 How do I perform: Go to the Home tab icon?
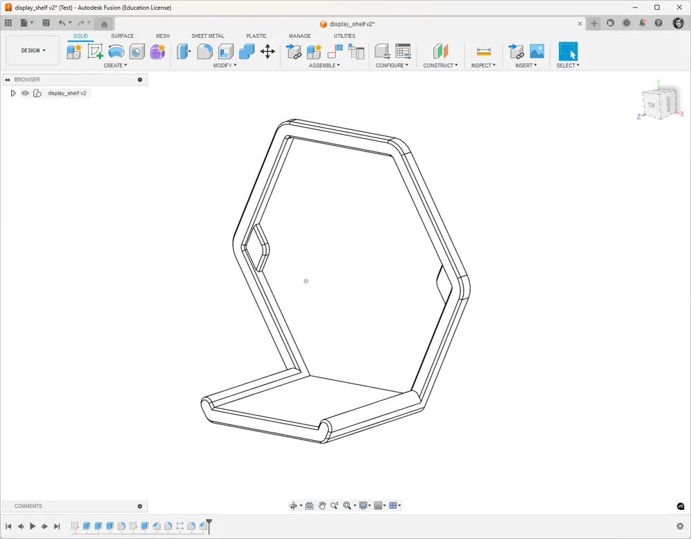tap(104, 23)
